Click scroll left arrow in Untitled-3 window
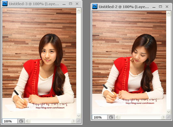 (27, 121)
